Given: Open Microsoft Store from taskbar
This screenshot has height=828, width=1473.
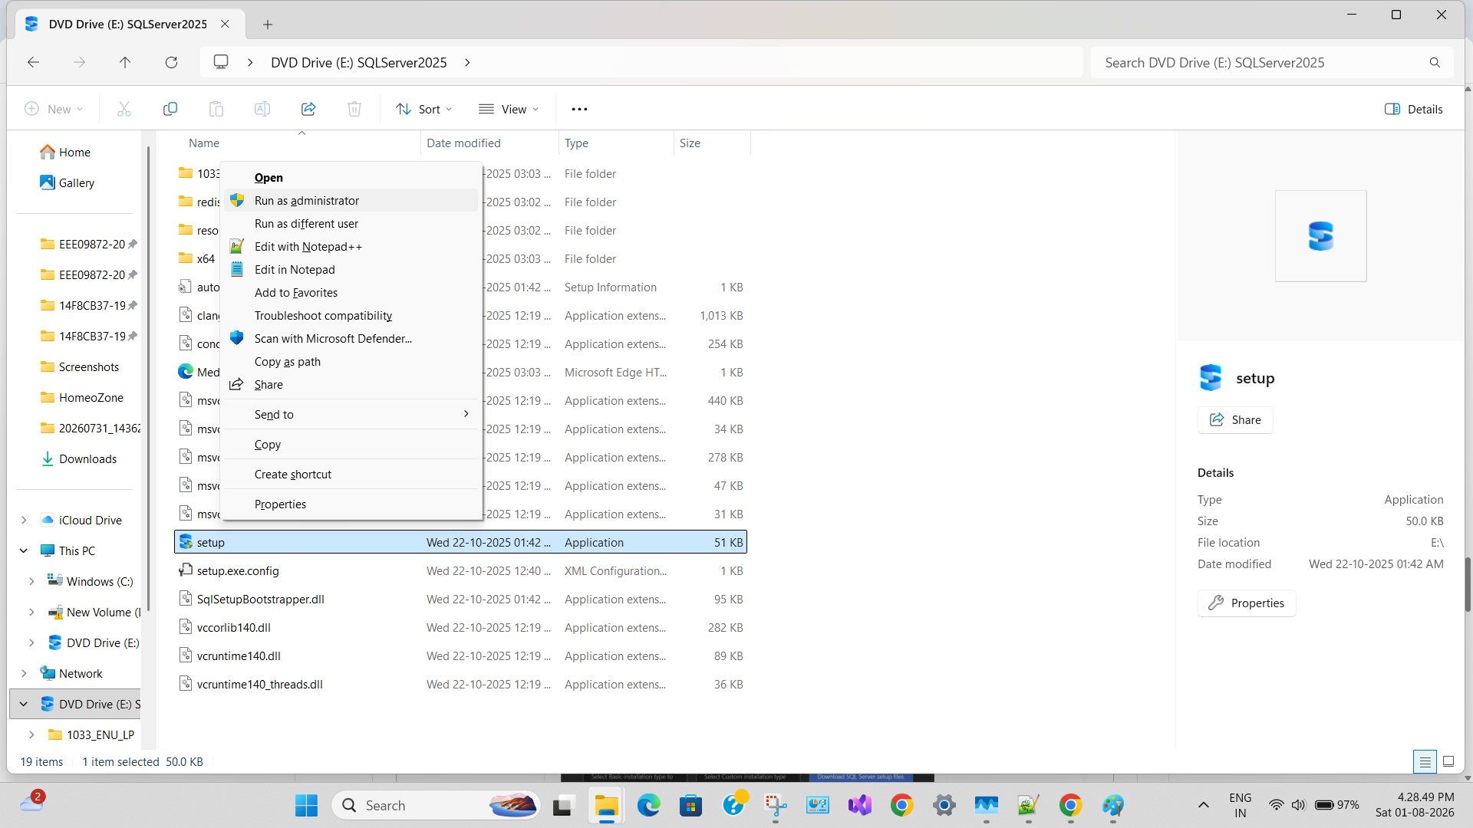Looking at the screenshot, I should (x=690, y=805).
